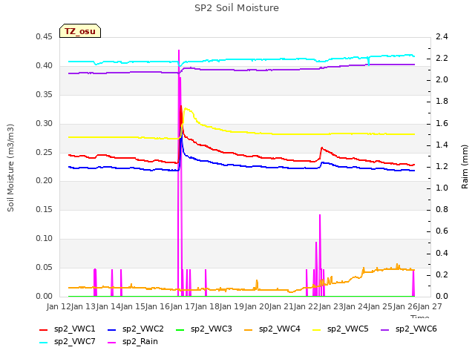Toggle the sp2_VWC2 legend entry
This screenshot has width=475, height=356.
136,329
